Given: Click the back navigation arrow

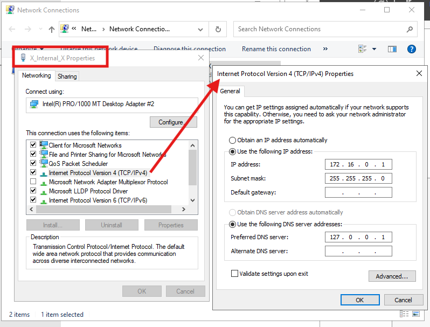Looking at the screenshot, I should pos(12,29).
